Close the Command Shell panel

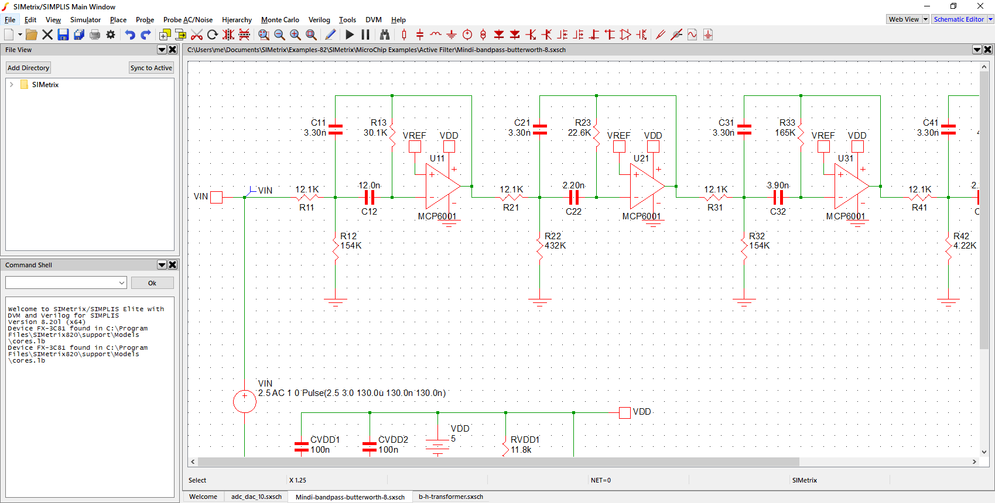(173, 265)
